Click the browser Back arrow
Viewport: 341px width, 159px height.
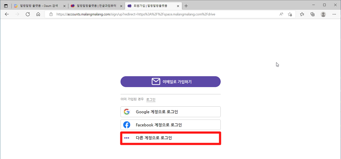click(7, 14)
